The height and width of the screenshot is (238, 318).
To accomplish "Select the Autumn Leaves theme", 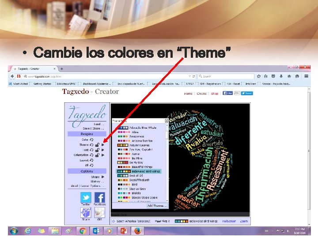I will click(x=133, y=145).
